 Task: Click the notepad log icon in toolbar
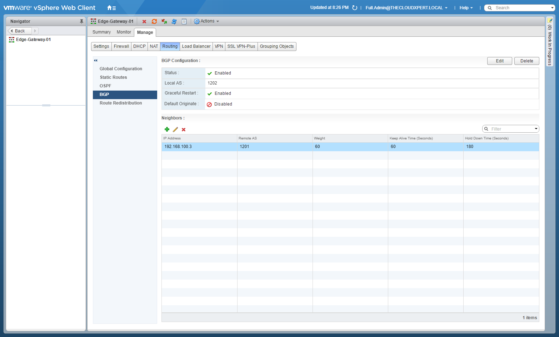(x=184, y=21)
